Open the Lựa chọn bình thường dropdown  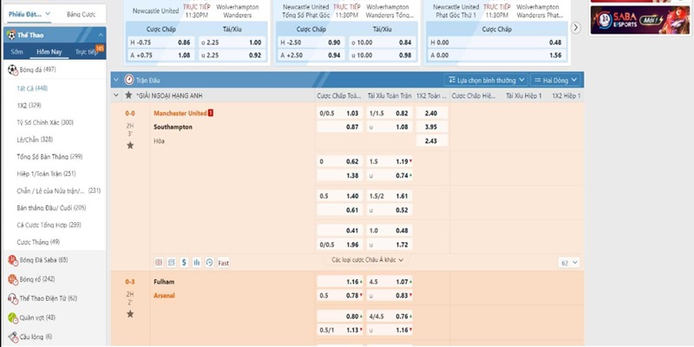(486, 80)
